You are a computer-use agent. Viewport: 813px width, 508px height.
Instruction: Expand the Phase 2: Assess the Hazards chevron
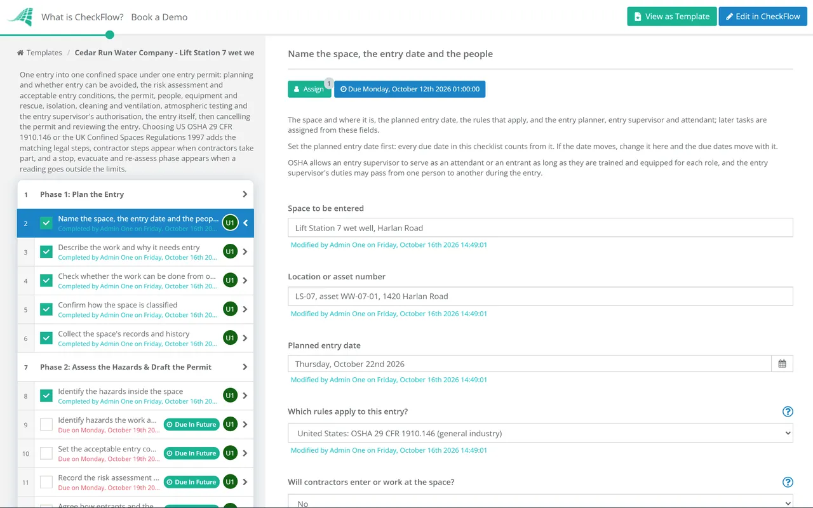click(245, 367)
